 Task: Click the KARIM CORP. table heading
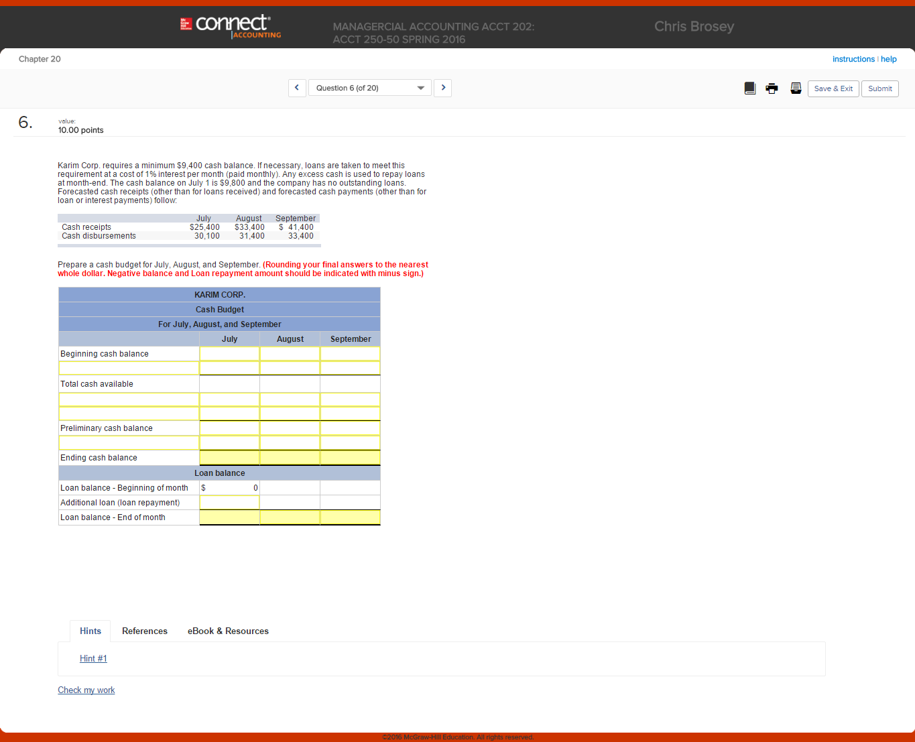pyautogui.click(x=220, y=295)
